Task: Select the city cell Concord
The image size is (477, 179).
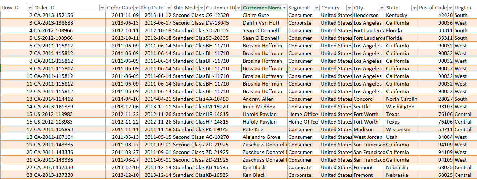Action: [x=369, y=99]
